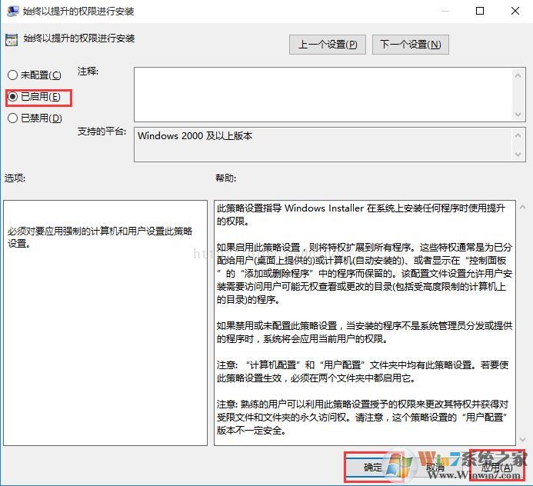Screen dimensions: 533x486
Task: Click inside the 注释 comment text box
Action: [323, 95]
